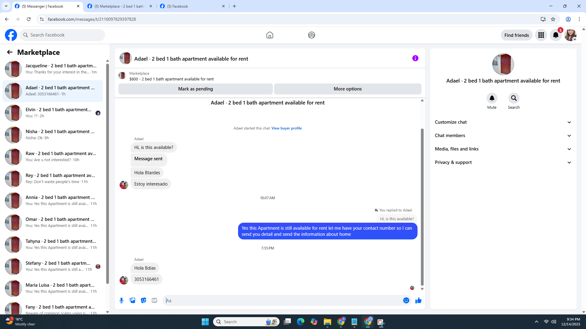Click the purple conversation info icon
The height and width of the screenshot is (329, 586).
[415, 58]
